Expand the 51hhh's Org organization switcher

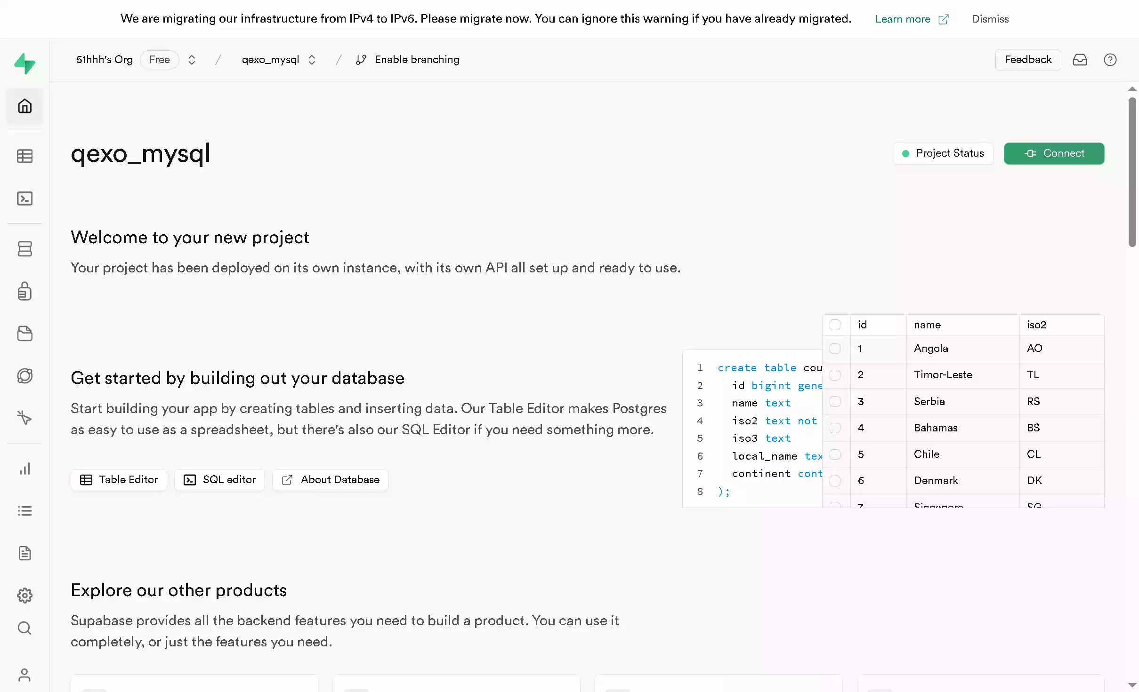192,60
